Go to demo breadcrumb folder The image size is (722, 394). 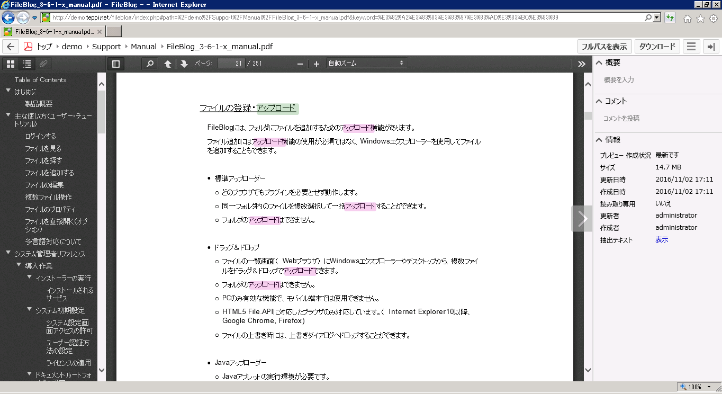[72, 47]
